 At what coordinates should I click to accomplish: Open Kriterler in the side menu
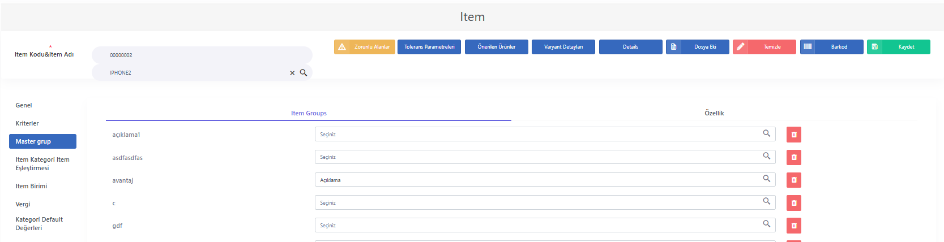tap(27, 123)
